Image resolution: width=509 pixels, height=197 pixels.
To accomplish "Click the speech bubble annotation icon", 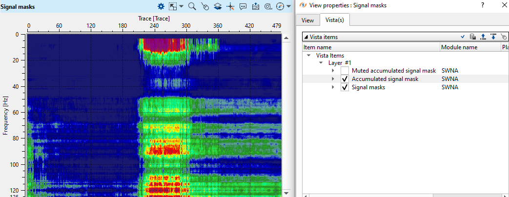I will [x=243, y=6].
